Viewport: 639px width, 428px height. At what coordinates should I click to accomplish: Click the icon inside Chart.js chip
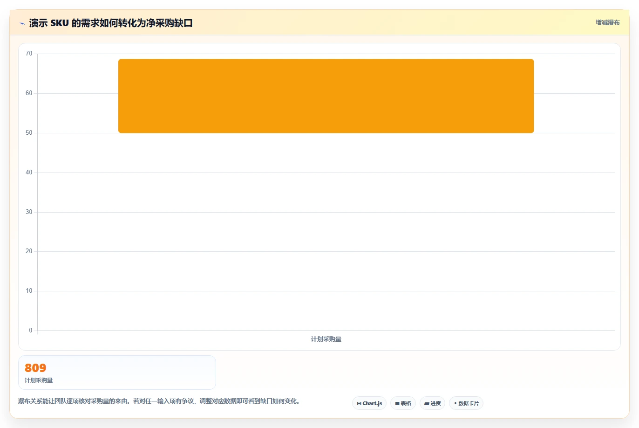pos(359,403)
